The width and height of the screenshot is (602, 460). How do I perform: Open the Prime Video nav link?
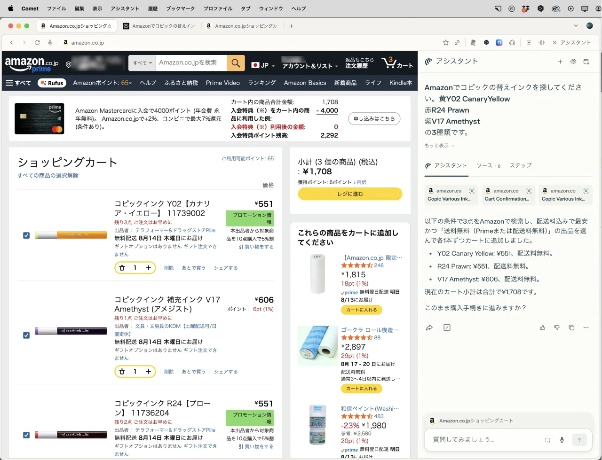point(222,83)
